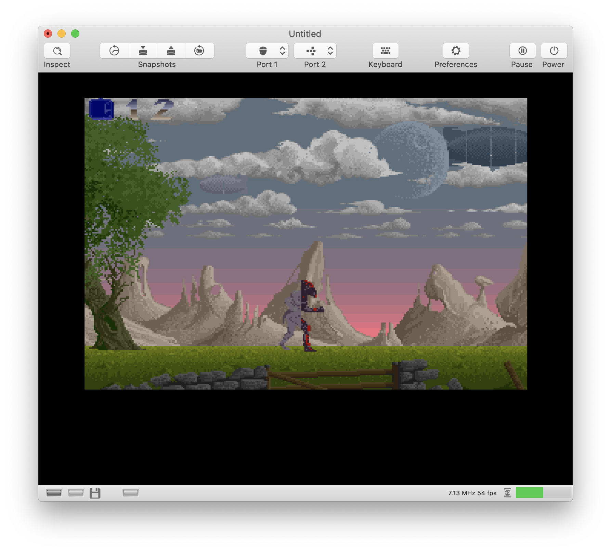Show the virtual Keyboard

tap(386, 51)
